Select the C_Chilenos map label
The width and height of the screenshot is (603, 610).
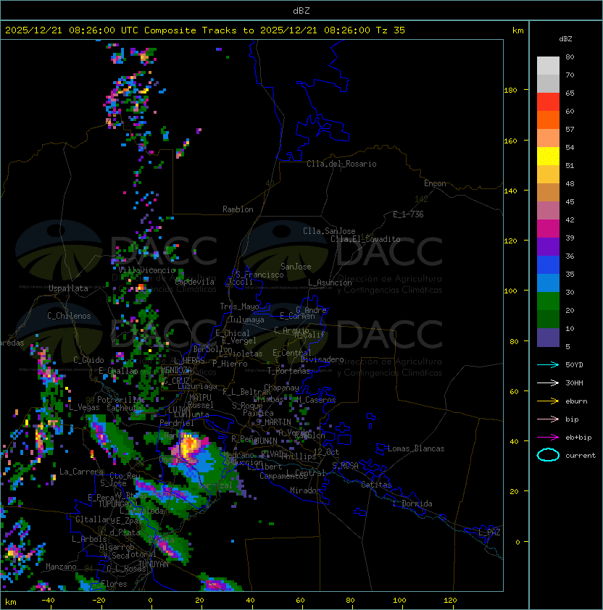click(x=69, y=316)
